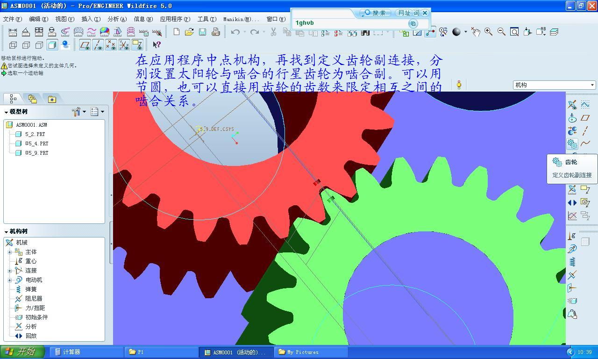
Task: Click the Zoom In magnifier
Action: point(488,32)
